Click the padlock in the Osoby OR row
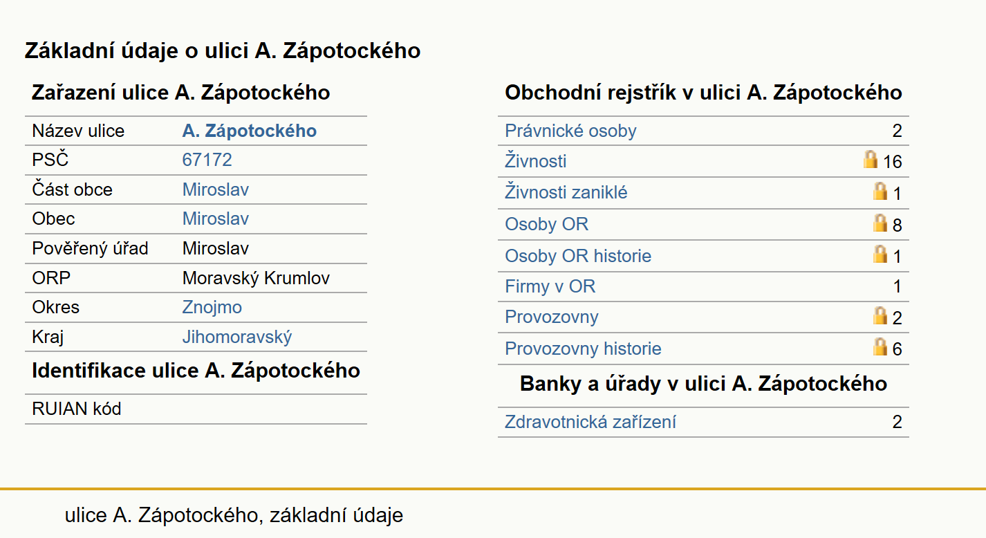986x538 pixels. (x=880, y=223)
